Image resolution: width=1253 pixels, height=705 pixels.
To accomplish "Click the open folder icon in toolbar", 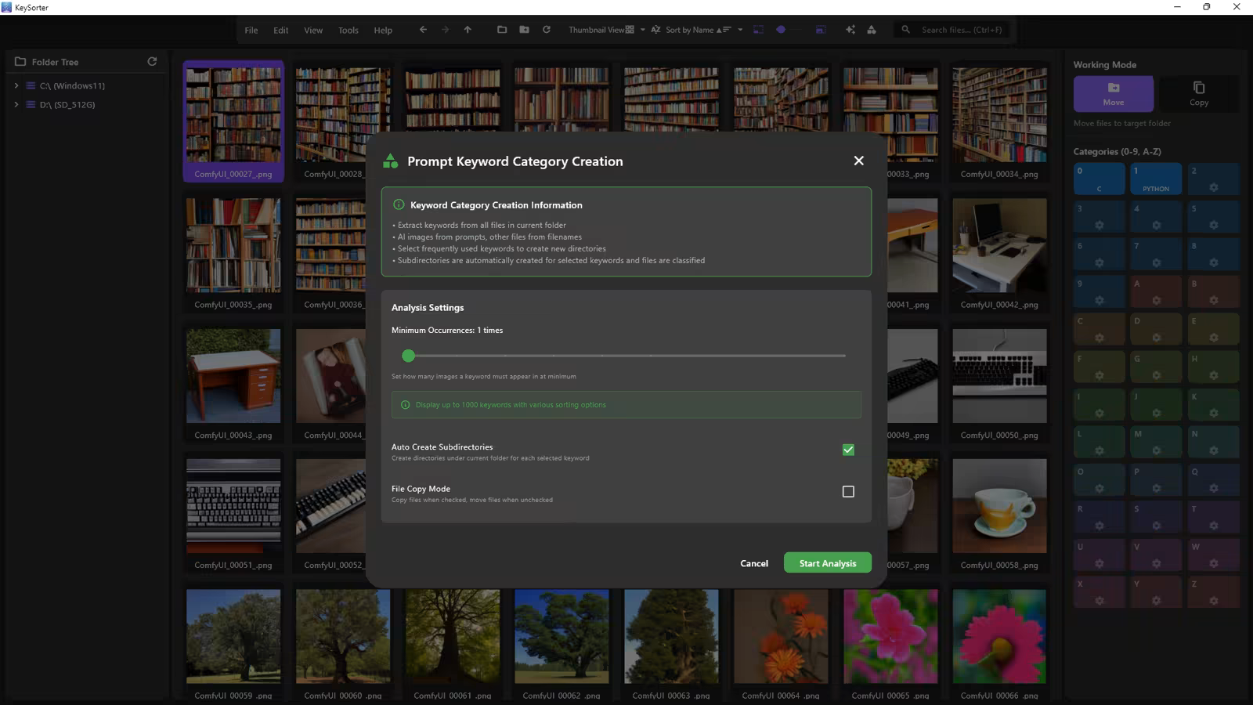I will pos(502,30).
